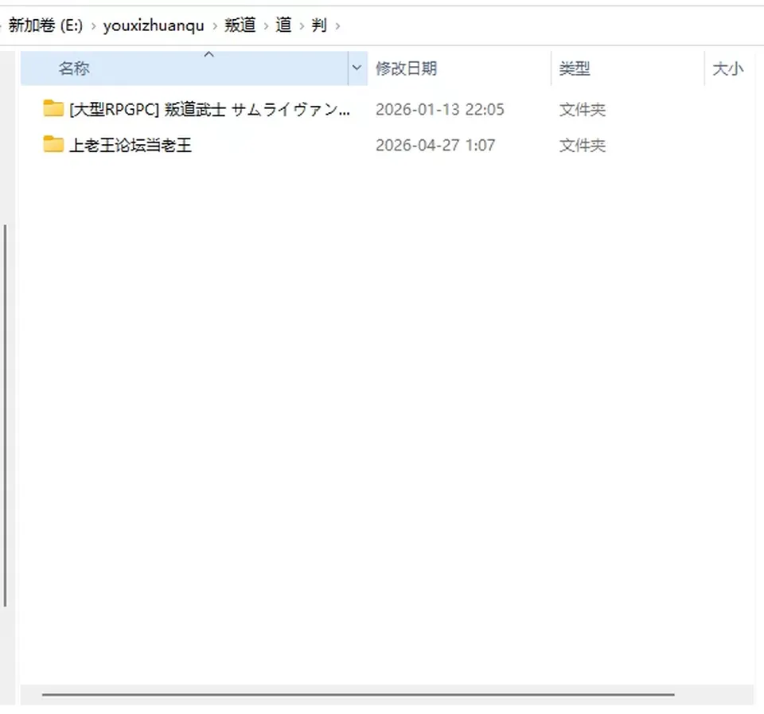
Task: Sort files by 修改日期 column header
Action: (x=459, y=68)
